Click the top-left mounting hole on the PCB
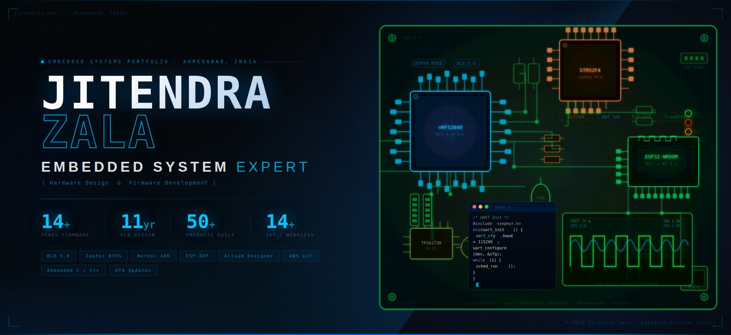Screen dimensions: 731x335 tap(392, 38)
